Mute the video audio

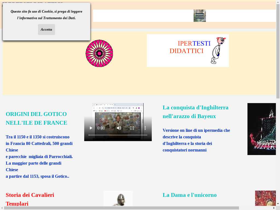119,128
